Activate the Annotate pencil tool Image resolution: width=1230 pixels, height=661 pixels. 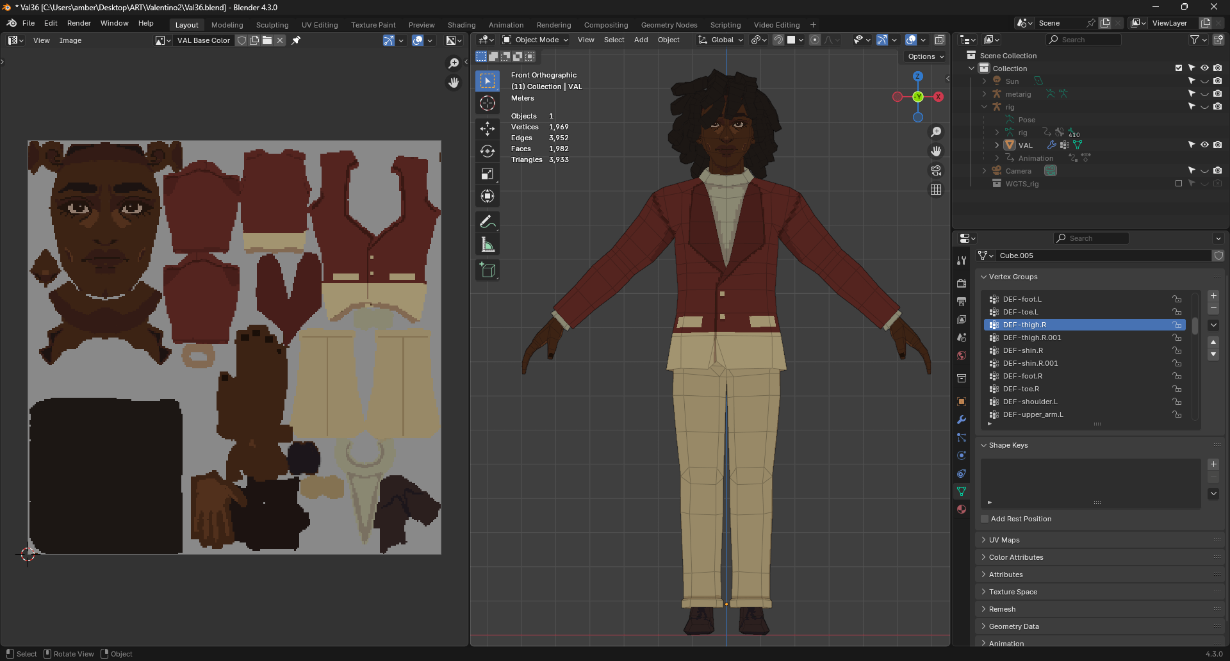pos(488,222)
